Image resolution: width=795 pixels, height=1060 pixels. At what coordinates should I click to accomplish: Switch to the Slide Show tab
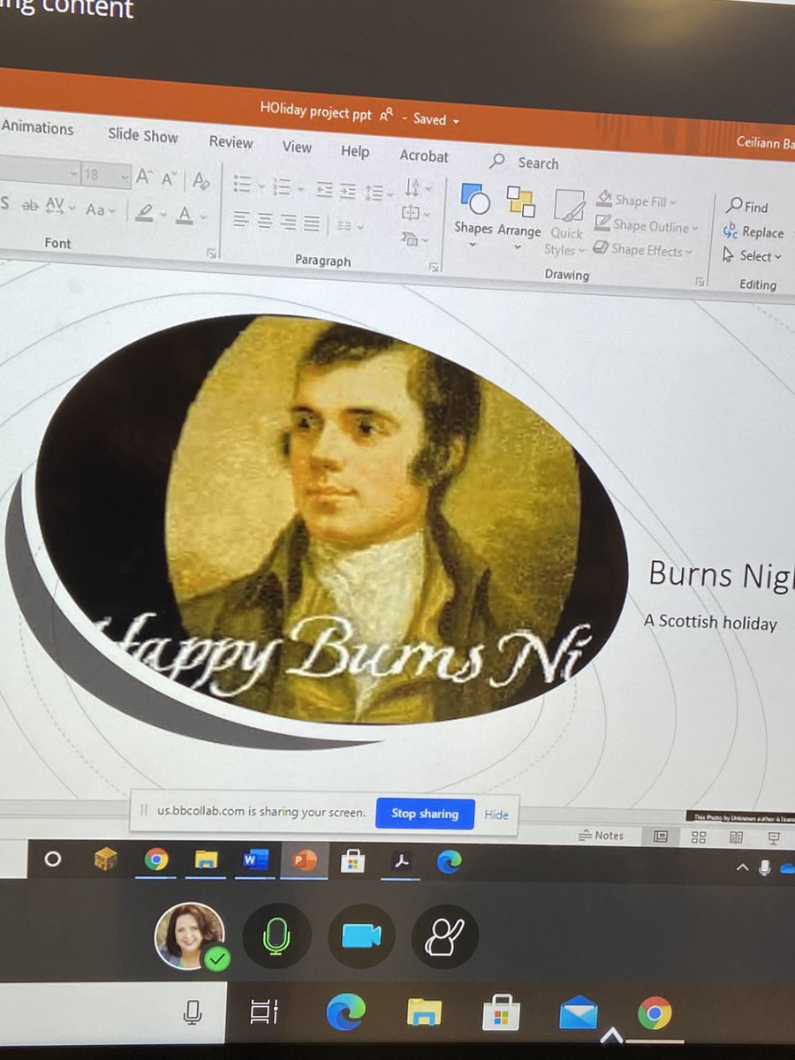click(143, 134)
